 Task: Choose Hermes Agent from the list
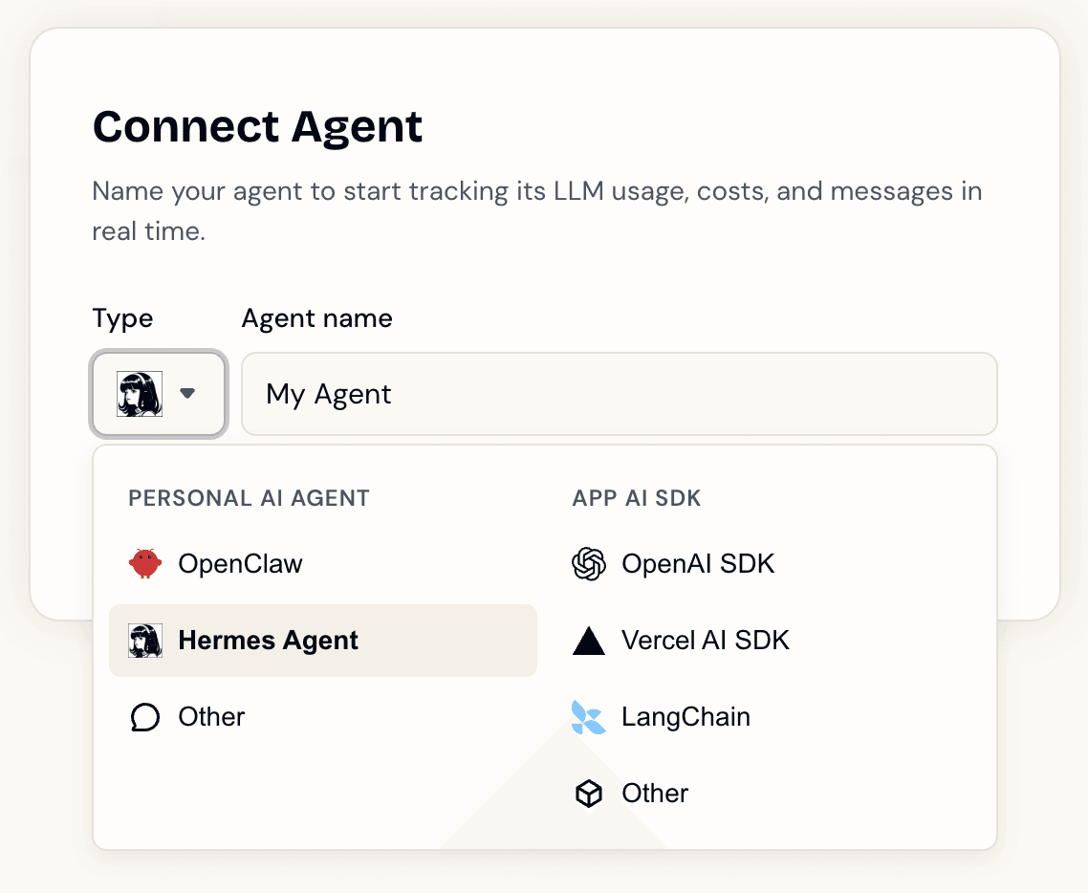[268, 641]
